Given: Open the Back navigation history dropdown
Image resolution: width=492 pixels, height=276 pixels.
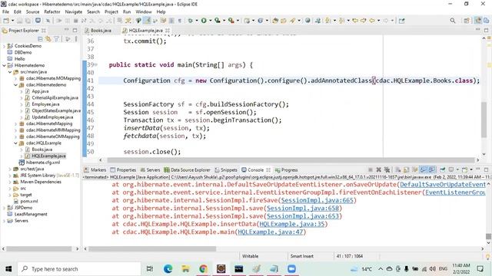Looking at the screenshot, I should [x=378, y=21].
